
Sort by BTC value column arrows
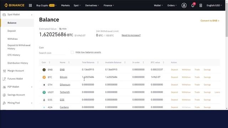click(x=163, y=63)
